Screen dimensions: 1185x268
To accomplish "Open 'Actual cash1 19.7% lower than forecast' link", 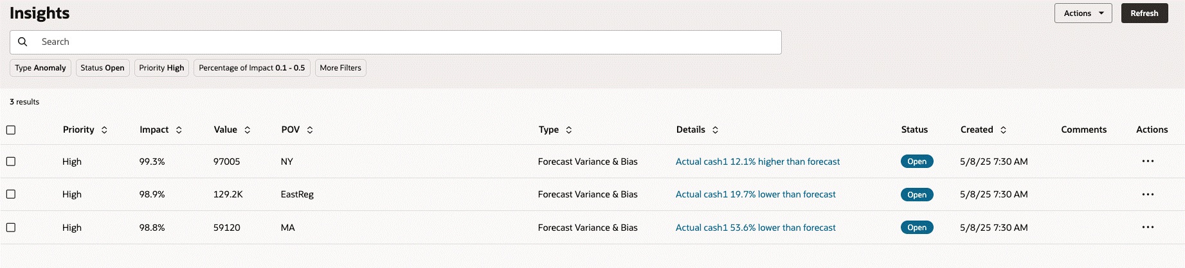I will [755, 194].
